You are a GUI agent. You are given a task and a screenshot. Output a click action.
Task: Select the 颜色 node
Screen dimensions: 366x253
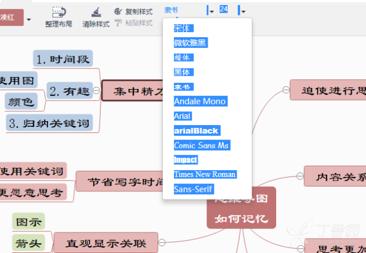click(x=21, y=101)
